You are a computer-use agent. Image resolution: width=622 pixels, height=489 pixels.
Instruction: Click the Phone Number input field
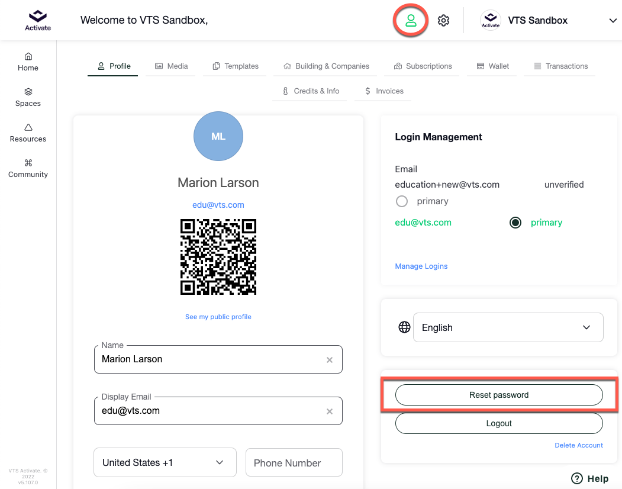[x=294, y=462]
